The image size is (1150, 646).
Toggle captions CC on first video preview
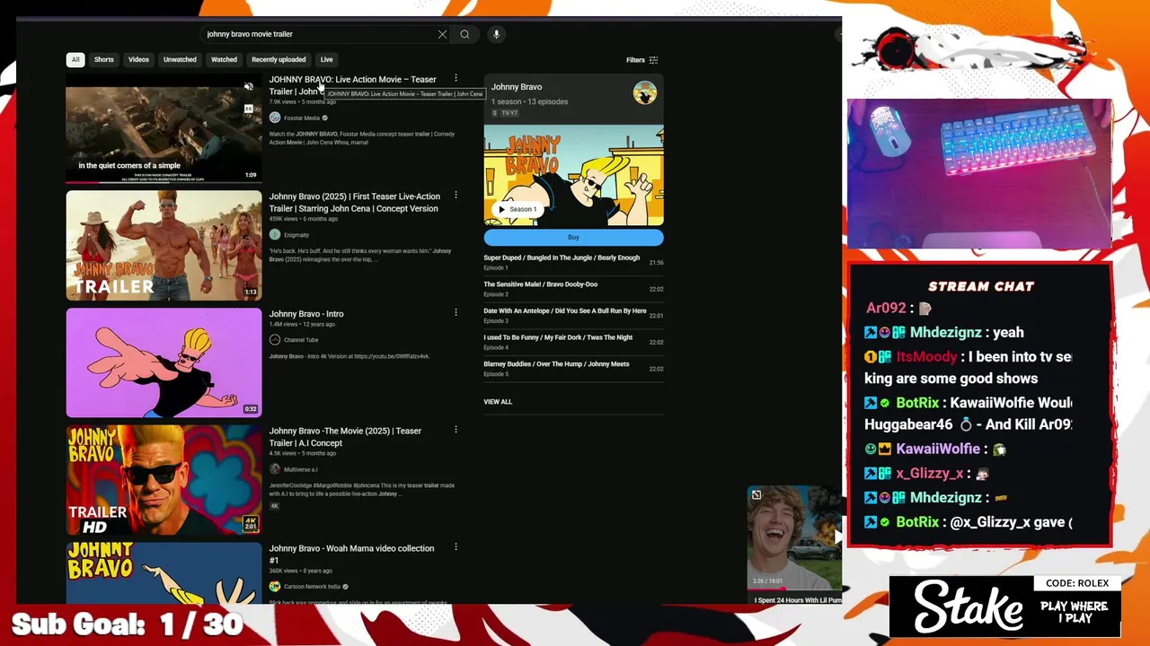[x=249, y=109]
